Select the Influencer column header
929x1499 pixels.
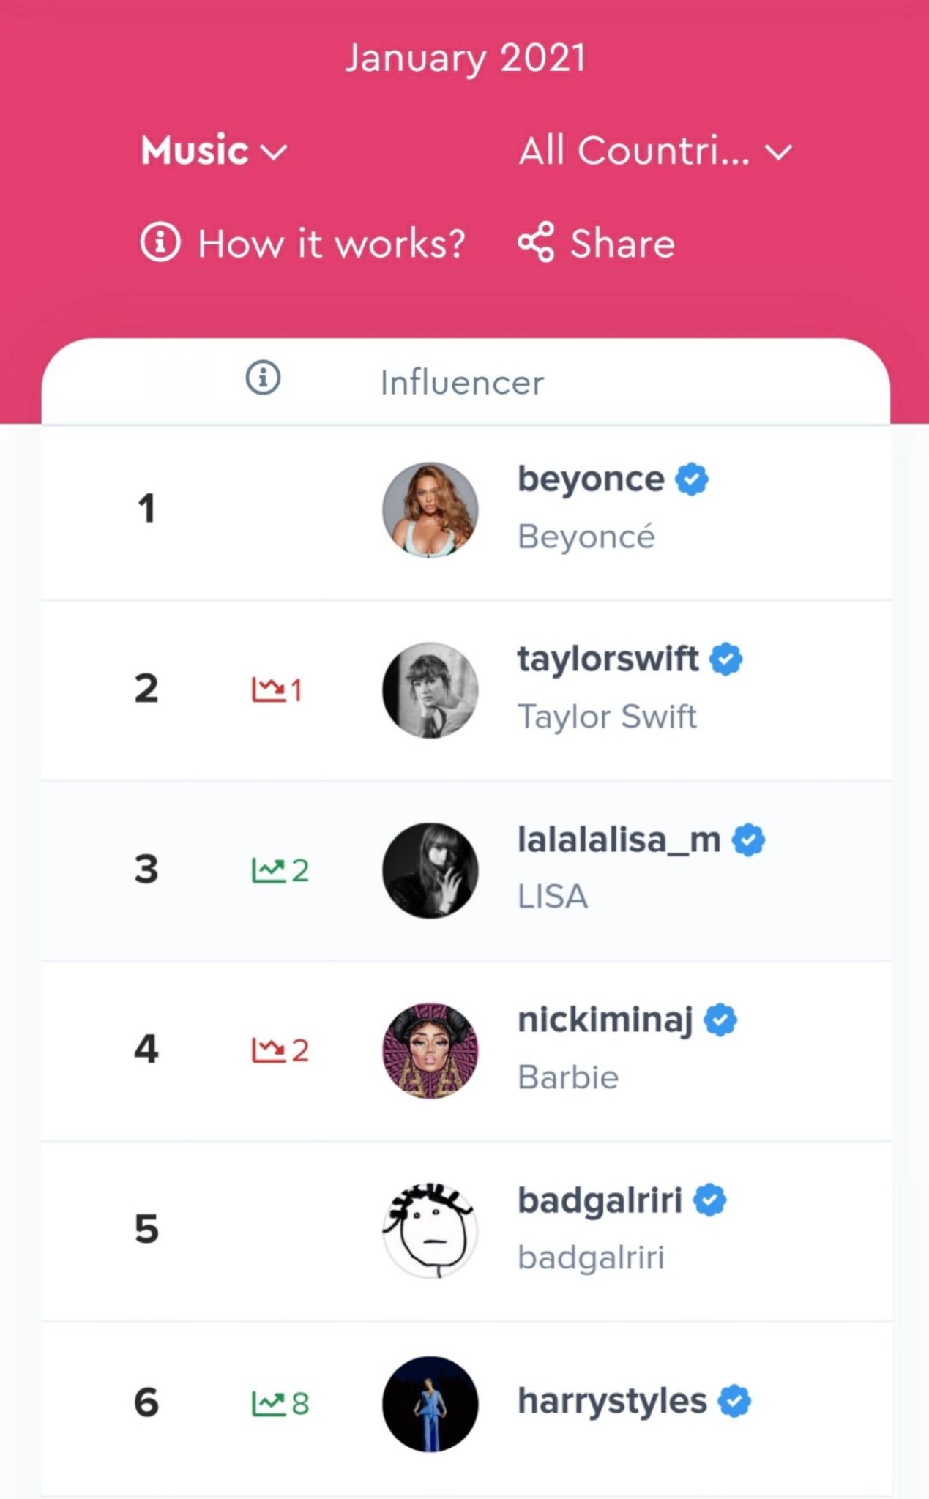[462, 382]
